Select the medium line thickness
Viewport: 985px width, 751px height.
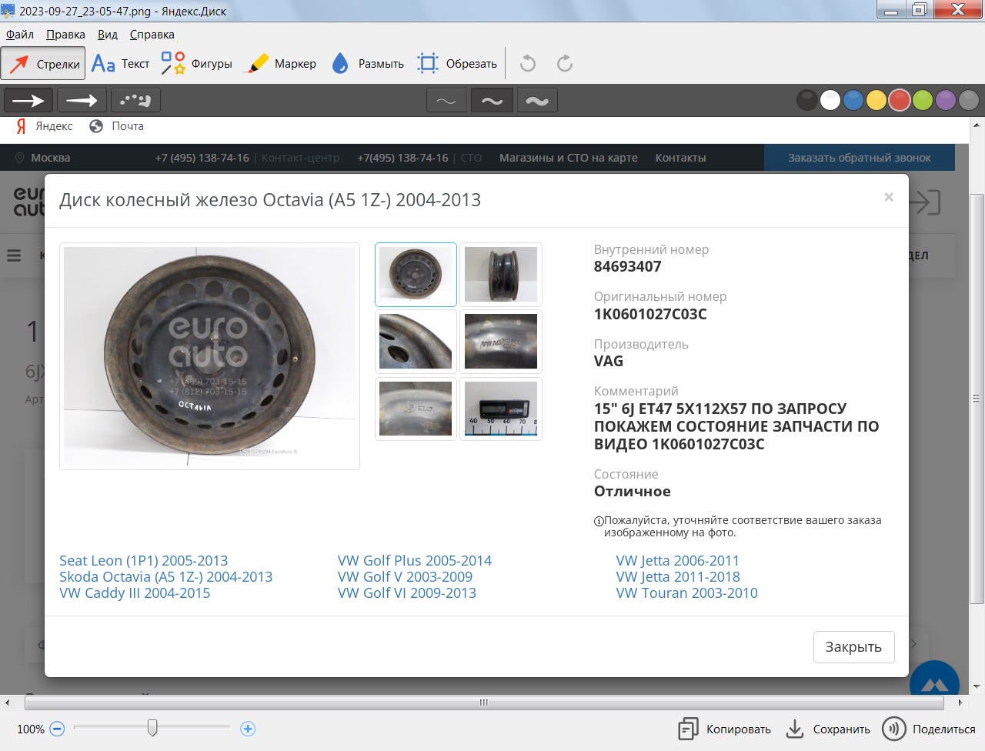click(492, 101)
